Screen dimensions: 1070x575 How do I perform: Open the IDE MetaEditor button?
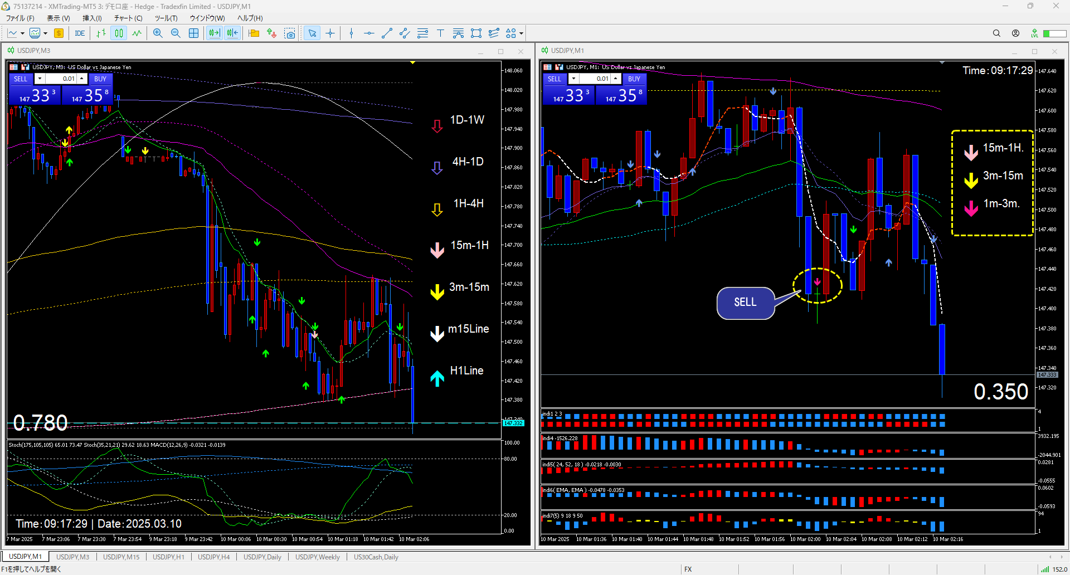pyautogui.click(x=80, y=33)
